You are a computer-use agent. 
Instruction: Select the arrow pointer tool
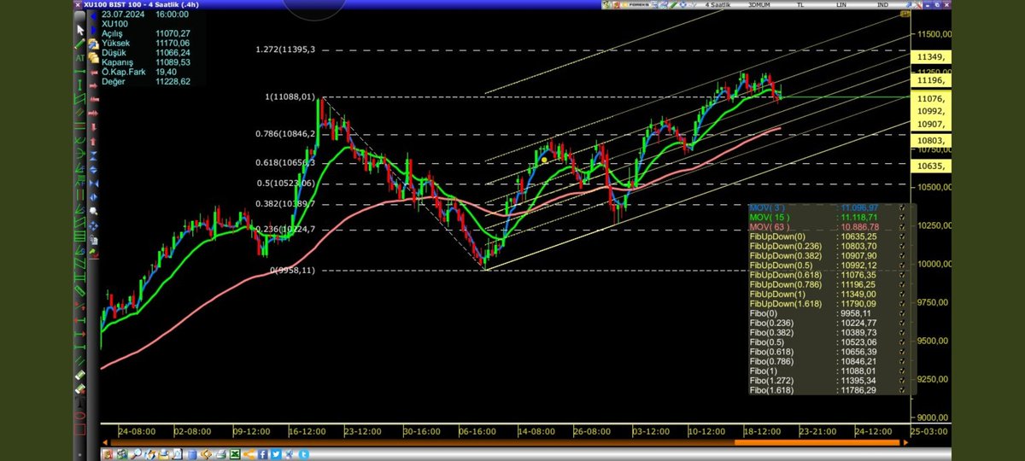80,30
